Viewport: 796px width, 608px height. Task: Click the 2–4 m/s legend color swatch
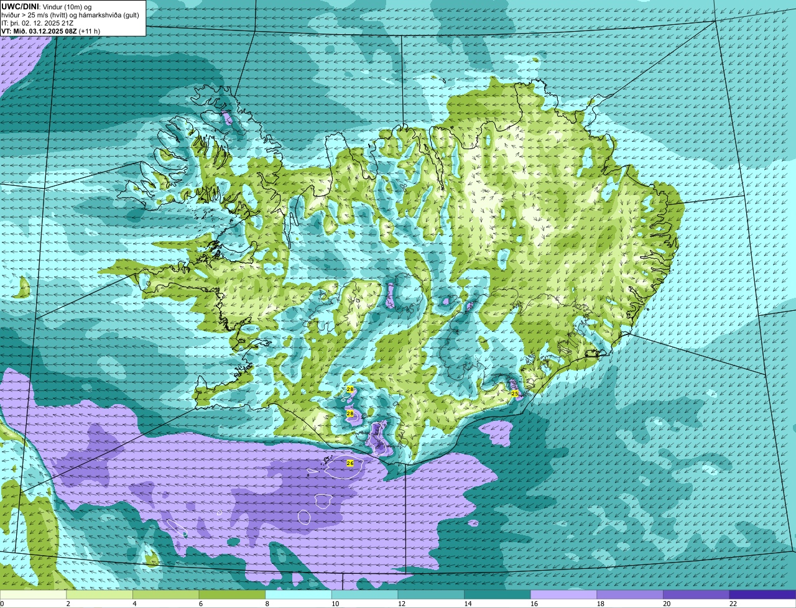[x=99, y=594]
